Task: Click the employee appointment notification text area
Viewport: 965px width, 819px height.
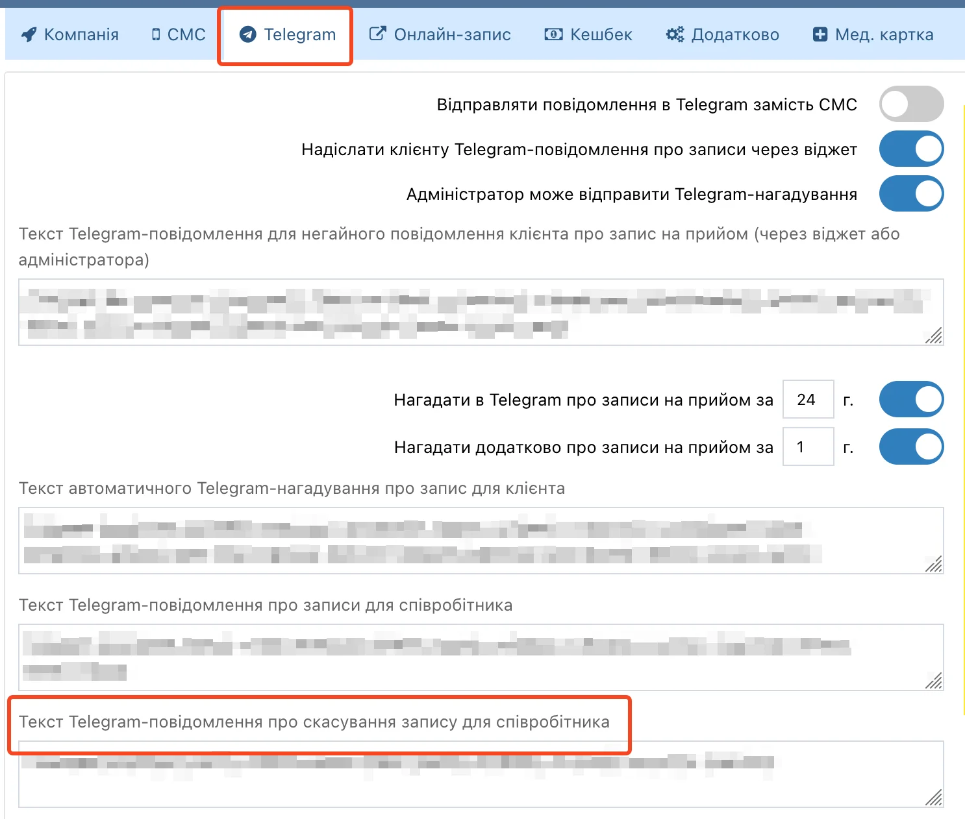Action: pos(481,657)
